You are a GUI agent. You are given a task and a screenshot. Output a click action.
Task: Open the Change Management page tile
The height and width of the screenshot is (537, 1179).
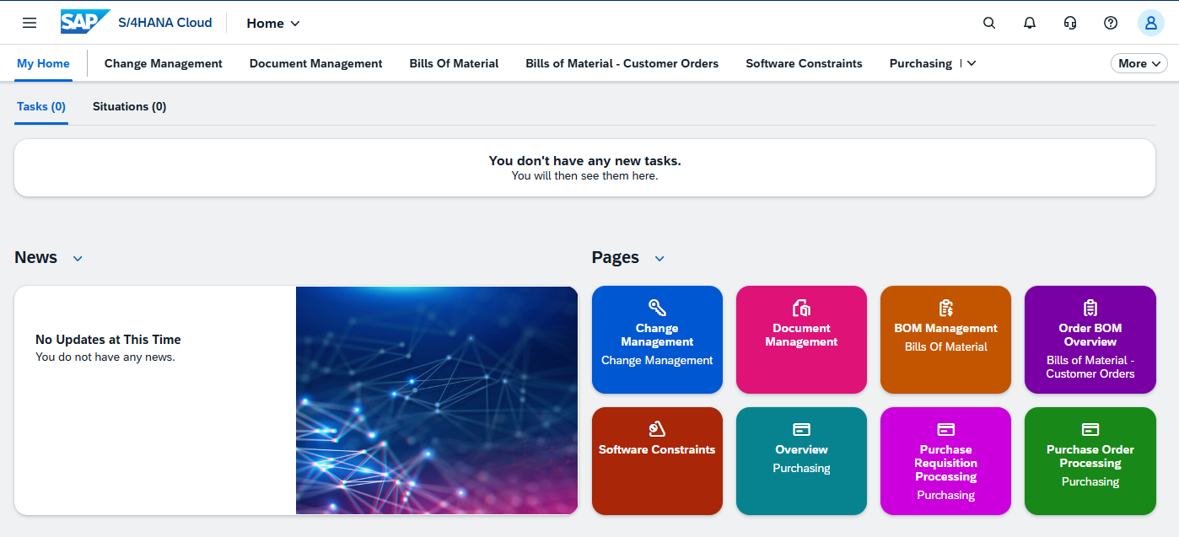(x=657, y=340)
